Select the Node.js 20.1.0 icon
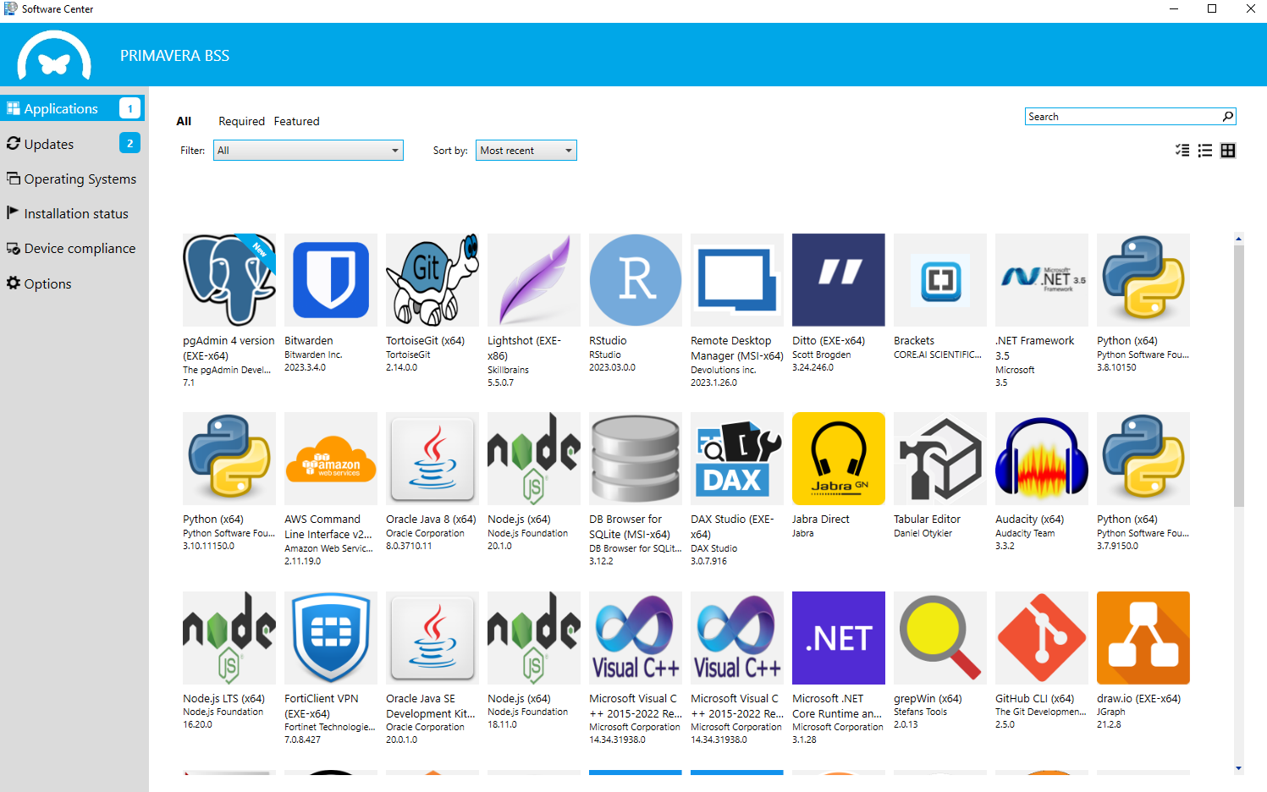Viewport: 1267px width, 792px height. 534,459
